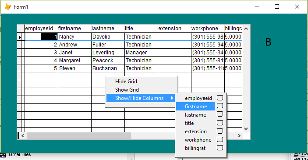The width and height of the screenshot is (308, 160).
Task: Select the Manager title cell
Action: 141,53
